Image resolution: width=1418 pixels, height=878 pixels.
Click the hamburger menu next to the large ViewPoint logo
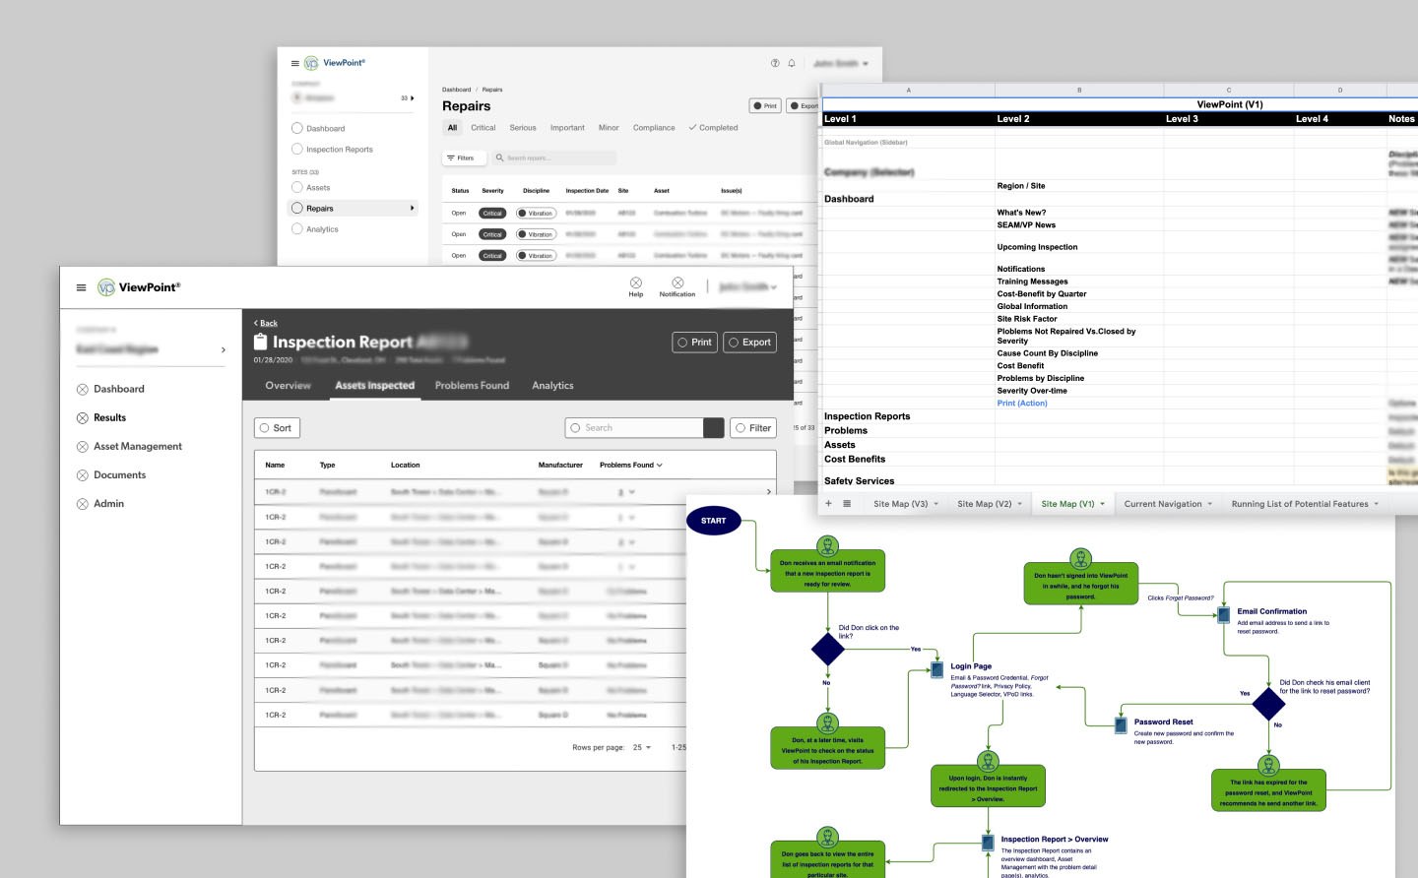coord(81,287)
